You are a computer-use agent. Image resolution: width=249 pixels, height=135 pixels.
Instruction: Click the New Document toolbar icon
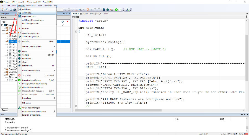tap(3, 10)
